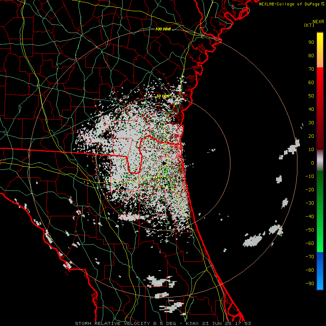Click the 10 value on the velocity scale
The width and height of the screenshot is (326, 326).
(311, 150)
